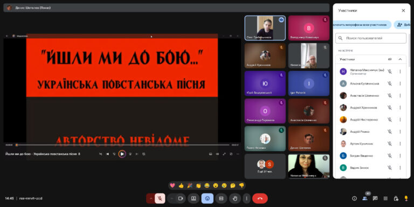
Task: Click muted mic icon for Альона Кулачинська
Action: tap(389, 83)
